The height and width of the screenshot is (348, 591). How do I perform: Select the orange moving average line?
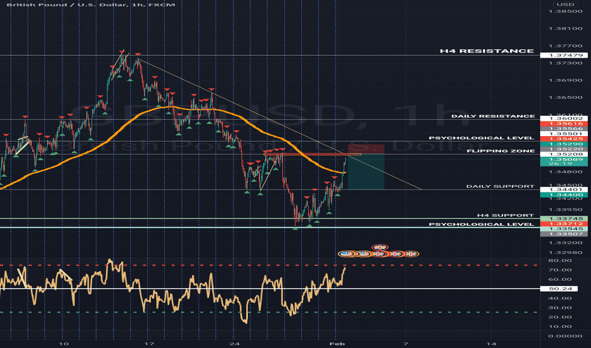[x=124, y=122]
